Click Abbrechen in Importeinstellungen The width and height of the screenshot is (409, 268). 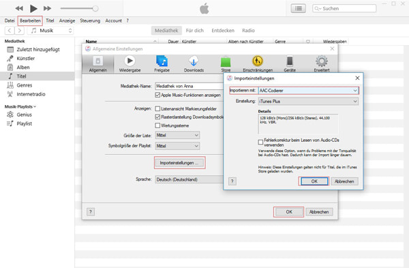[x=344, y=181]
